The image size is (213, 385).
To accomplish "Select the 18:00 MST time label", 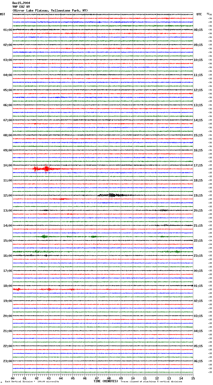I will (x=8, y=286).
